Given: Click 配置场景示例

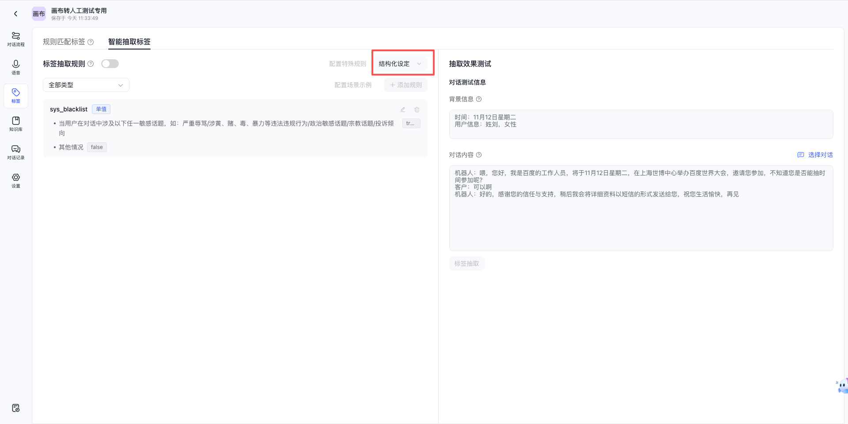Looking at the screenshot, I should click(353, 85).
